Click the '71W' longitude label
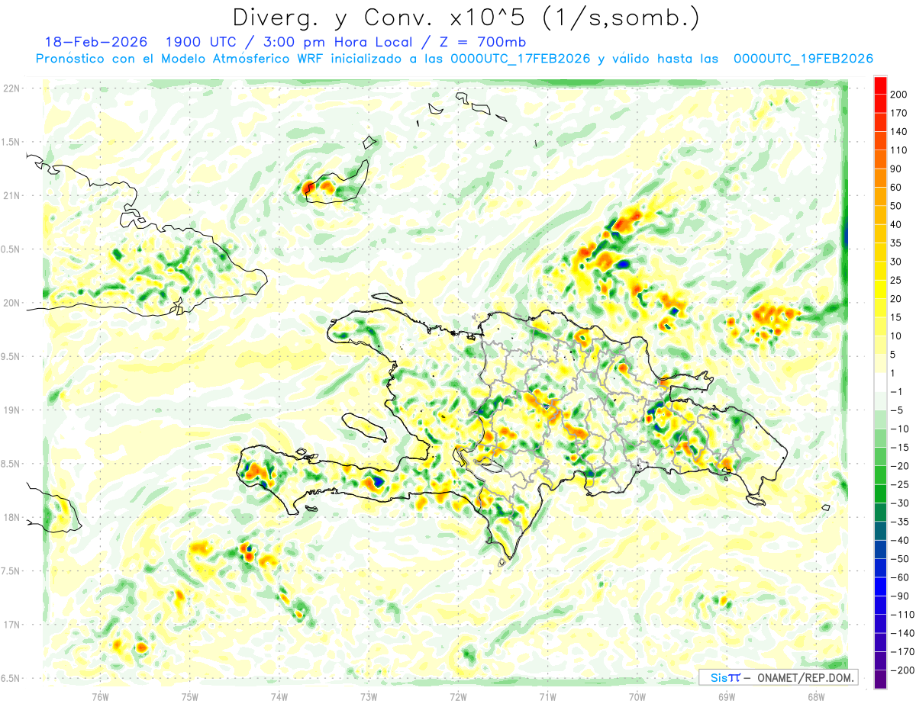The width and height of the screenshot is (916, 707). tap(547, 697)
